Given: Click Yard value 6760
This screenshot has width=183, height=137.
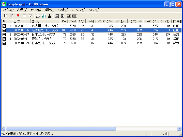Looking at the screenshot, I should [72, 26].
